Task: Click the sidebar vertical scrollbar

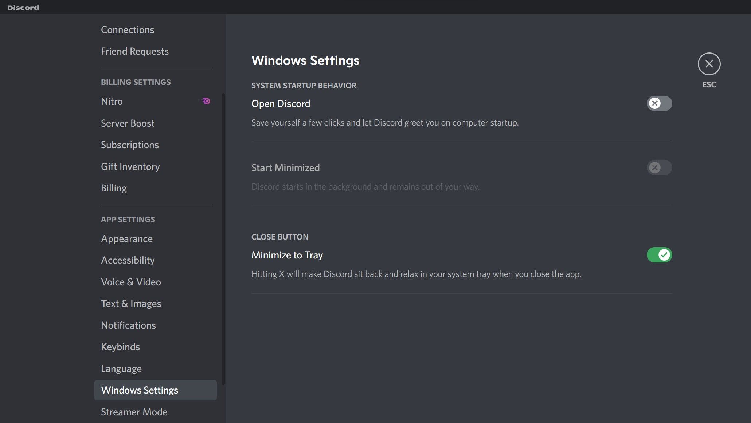Action: click(x=223, y=239)
